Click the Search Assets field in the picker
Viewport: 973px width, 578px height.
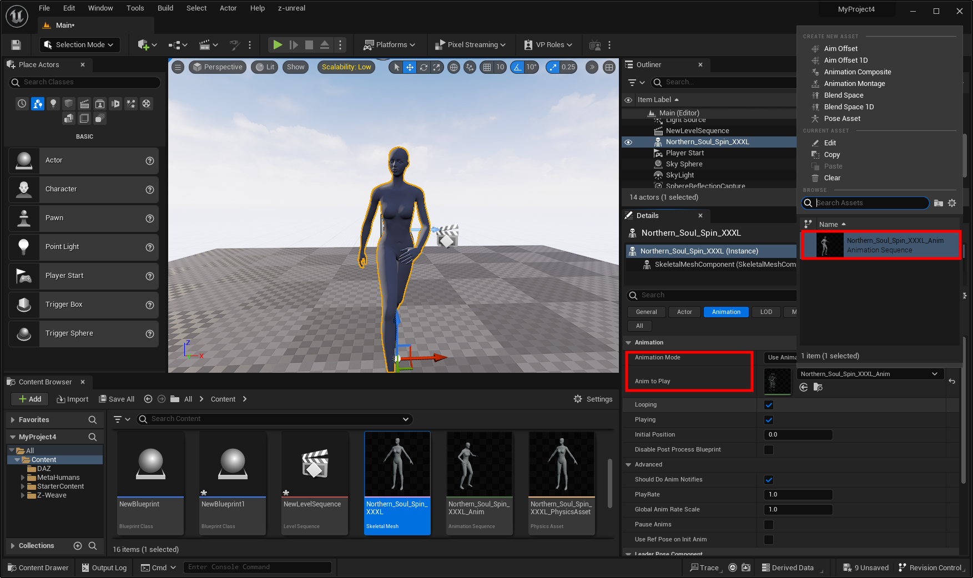865,203
